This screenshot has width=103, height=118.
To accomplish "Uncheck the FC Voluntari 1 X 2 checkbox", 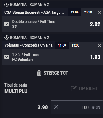I will (7, 57).
